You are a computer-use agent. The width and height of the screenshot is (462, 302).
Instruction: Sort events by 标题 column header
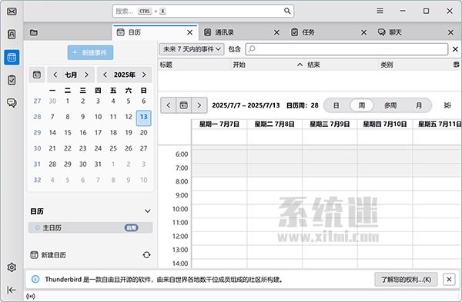[x=195, y=65]
